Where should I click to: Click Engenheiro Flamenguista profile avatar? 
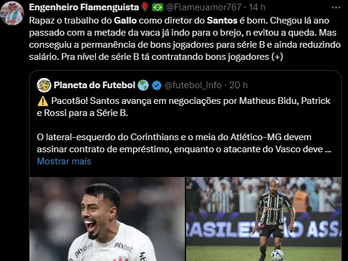pos(12,13)
